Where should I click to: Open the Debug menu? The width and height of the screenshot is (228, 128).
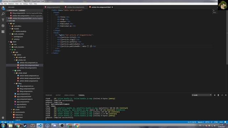(x=25, y=4)
